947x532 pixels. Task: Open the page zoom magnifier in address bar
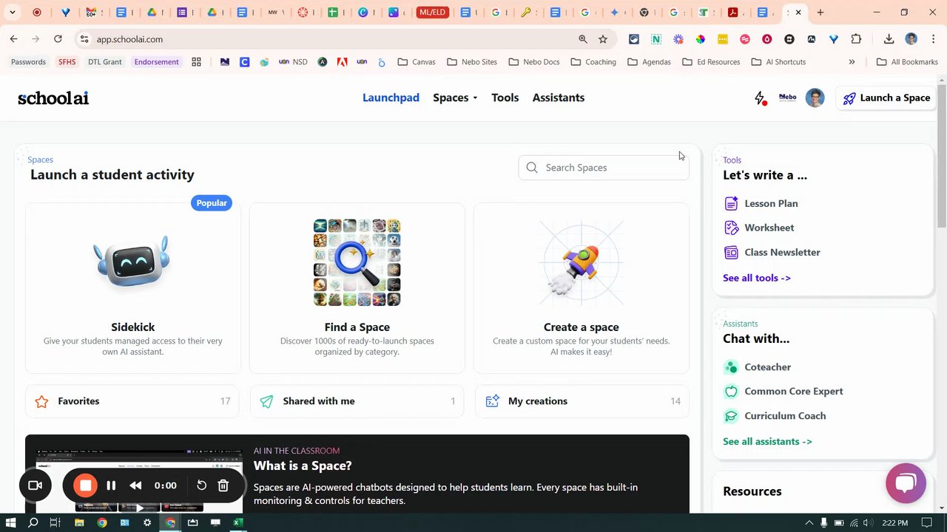pos(583,39)
